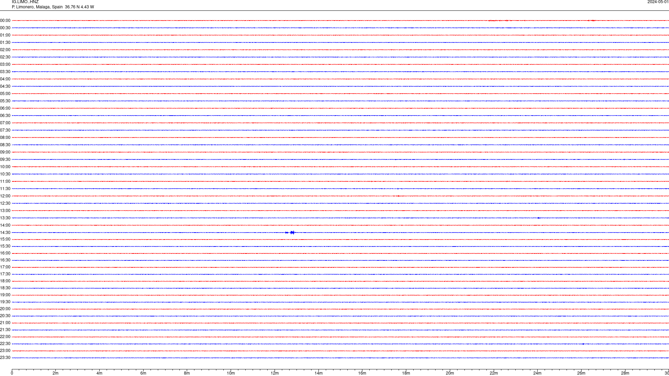
Task: Select the 11:00 time label
Action: coord(5,181)
